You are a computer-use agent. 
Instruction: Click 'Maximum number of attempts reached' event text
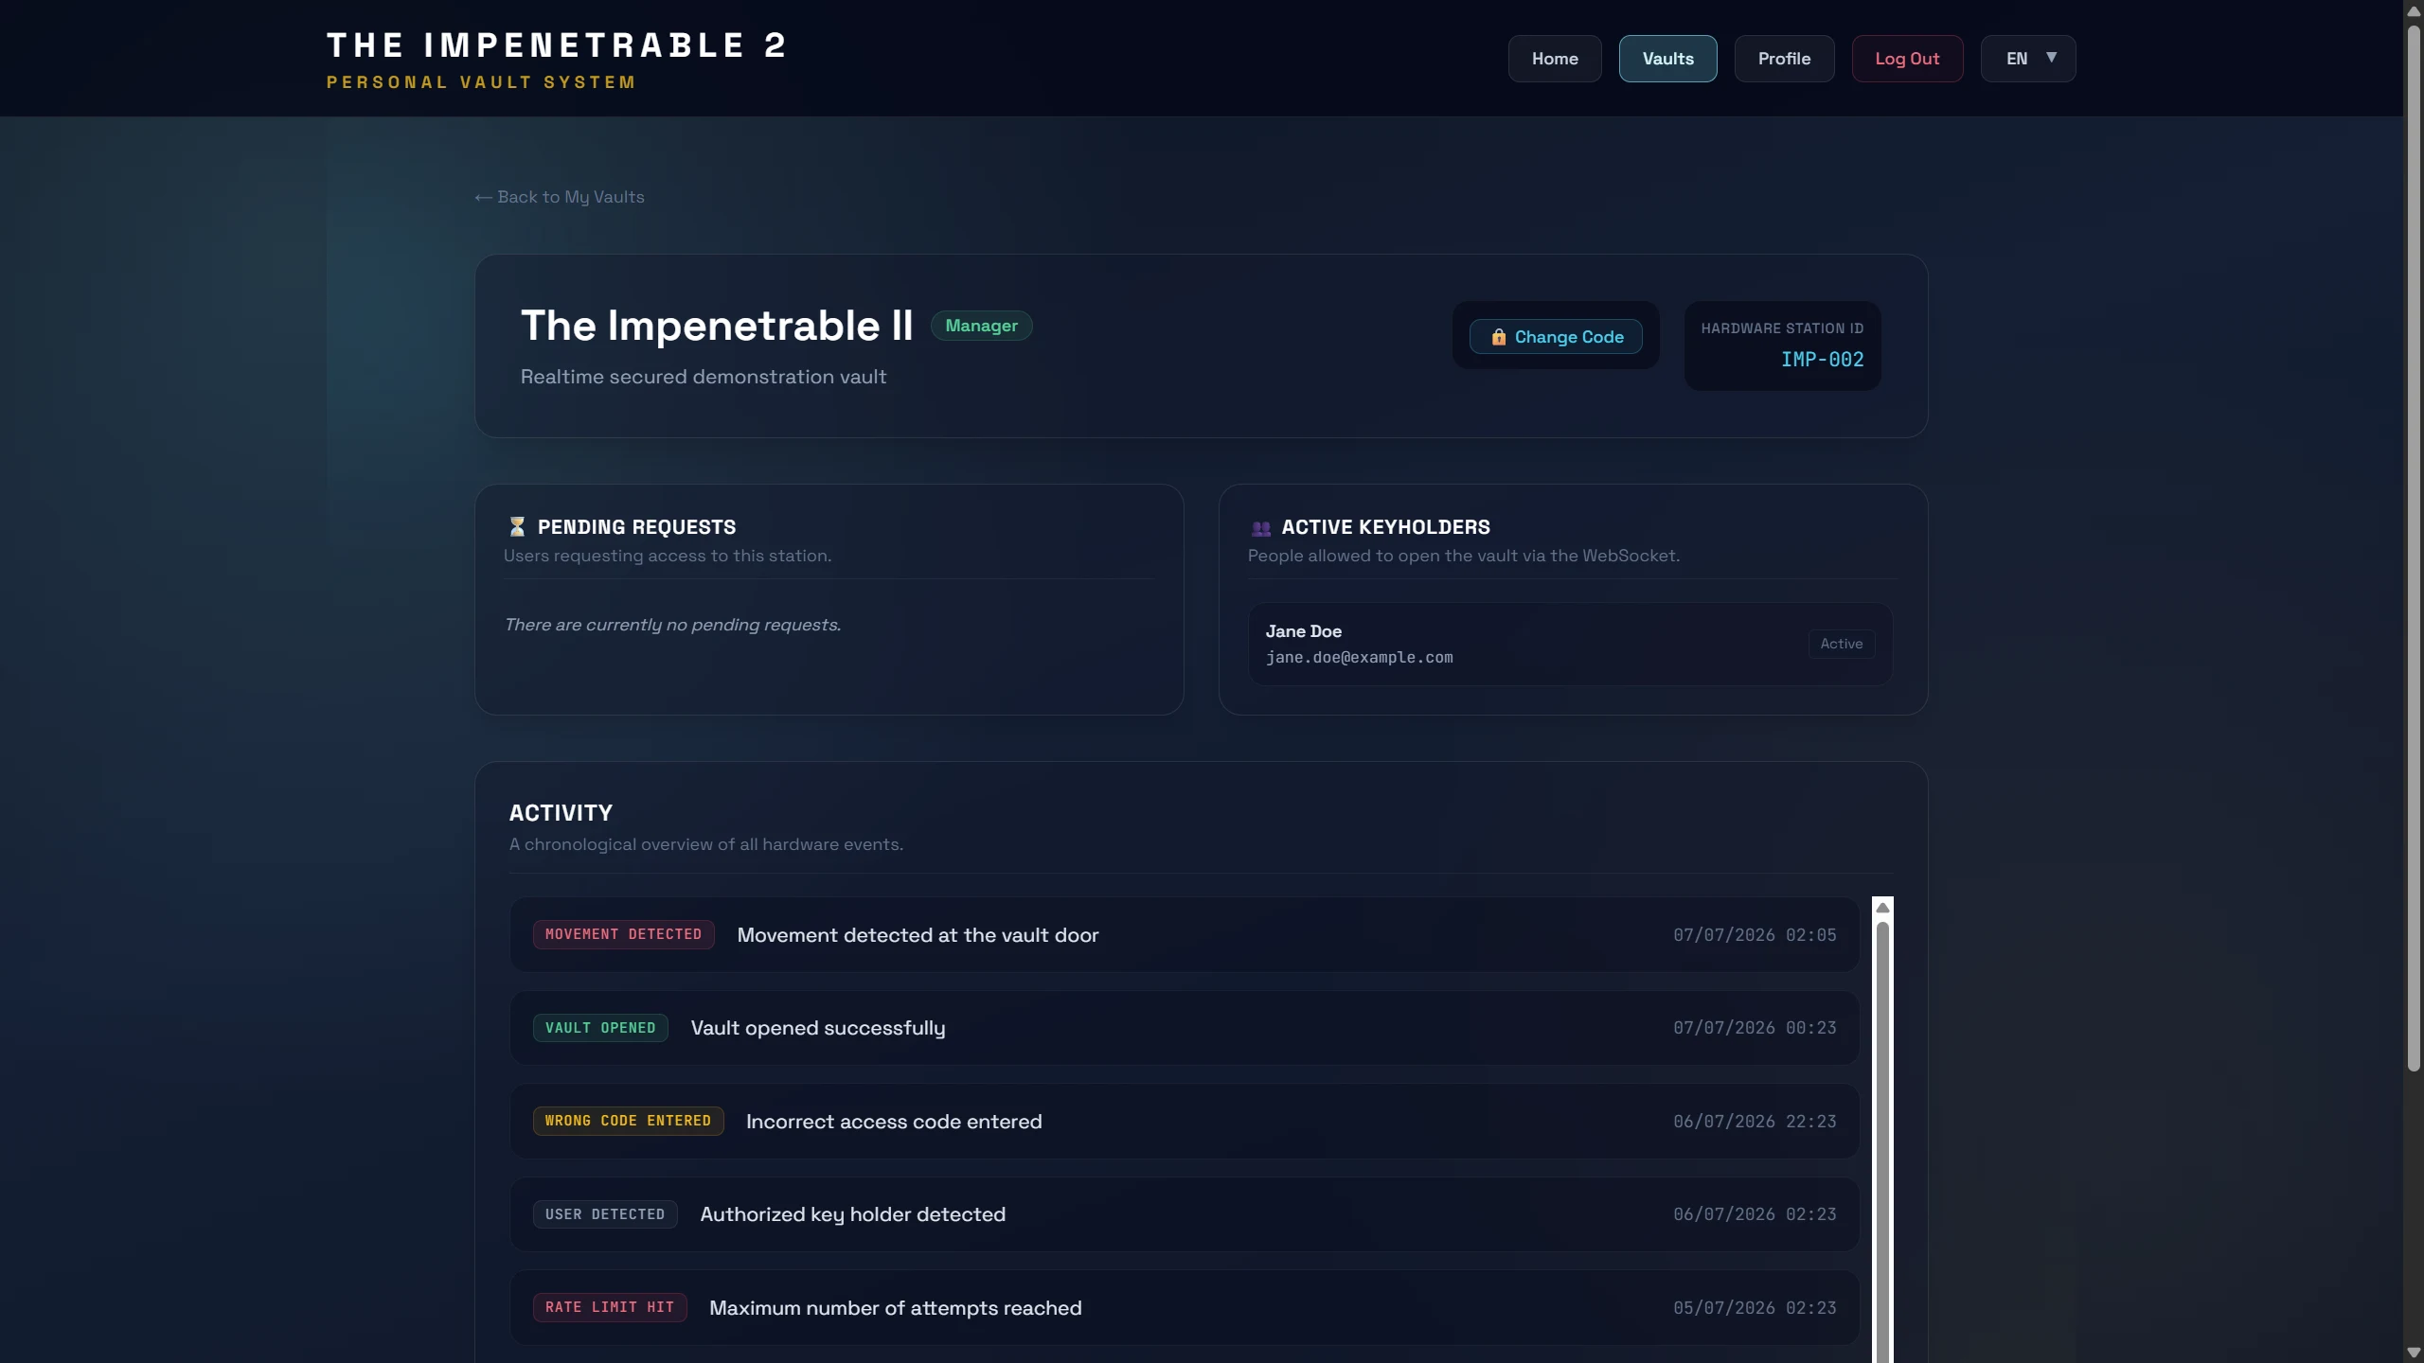[x=895, y=1308]
